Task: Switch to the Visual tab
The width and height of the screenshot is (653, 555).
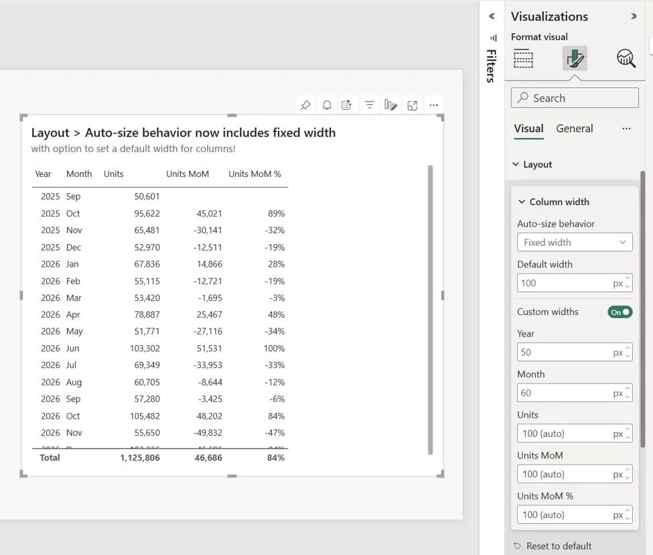Action: click(528, 128)
